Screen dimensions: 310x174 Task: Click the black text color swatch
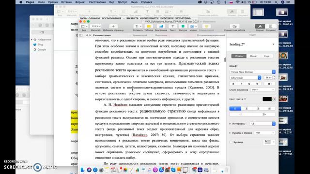(267, 99)
